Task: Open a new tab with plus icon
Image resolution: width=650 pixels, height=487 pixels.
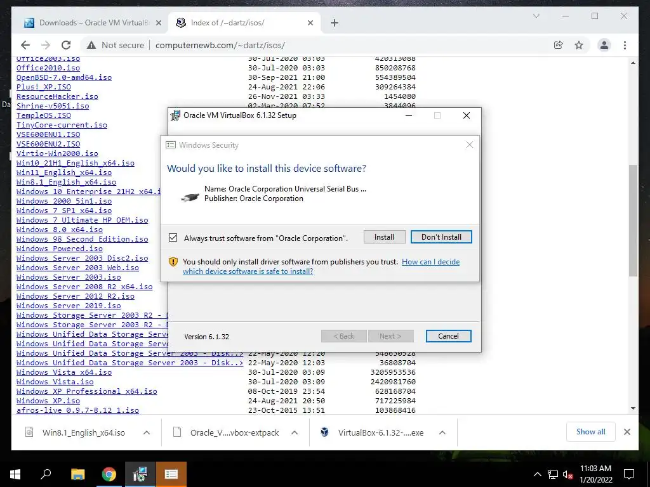Action: [x=335, y=23]
